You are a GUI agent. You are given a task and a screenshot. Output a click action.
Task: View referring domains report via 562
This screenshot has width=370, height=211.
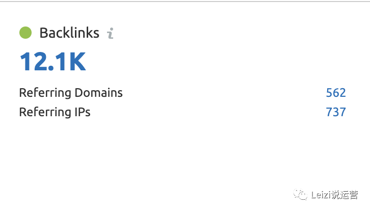[x=336, y=93]
